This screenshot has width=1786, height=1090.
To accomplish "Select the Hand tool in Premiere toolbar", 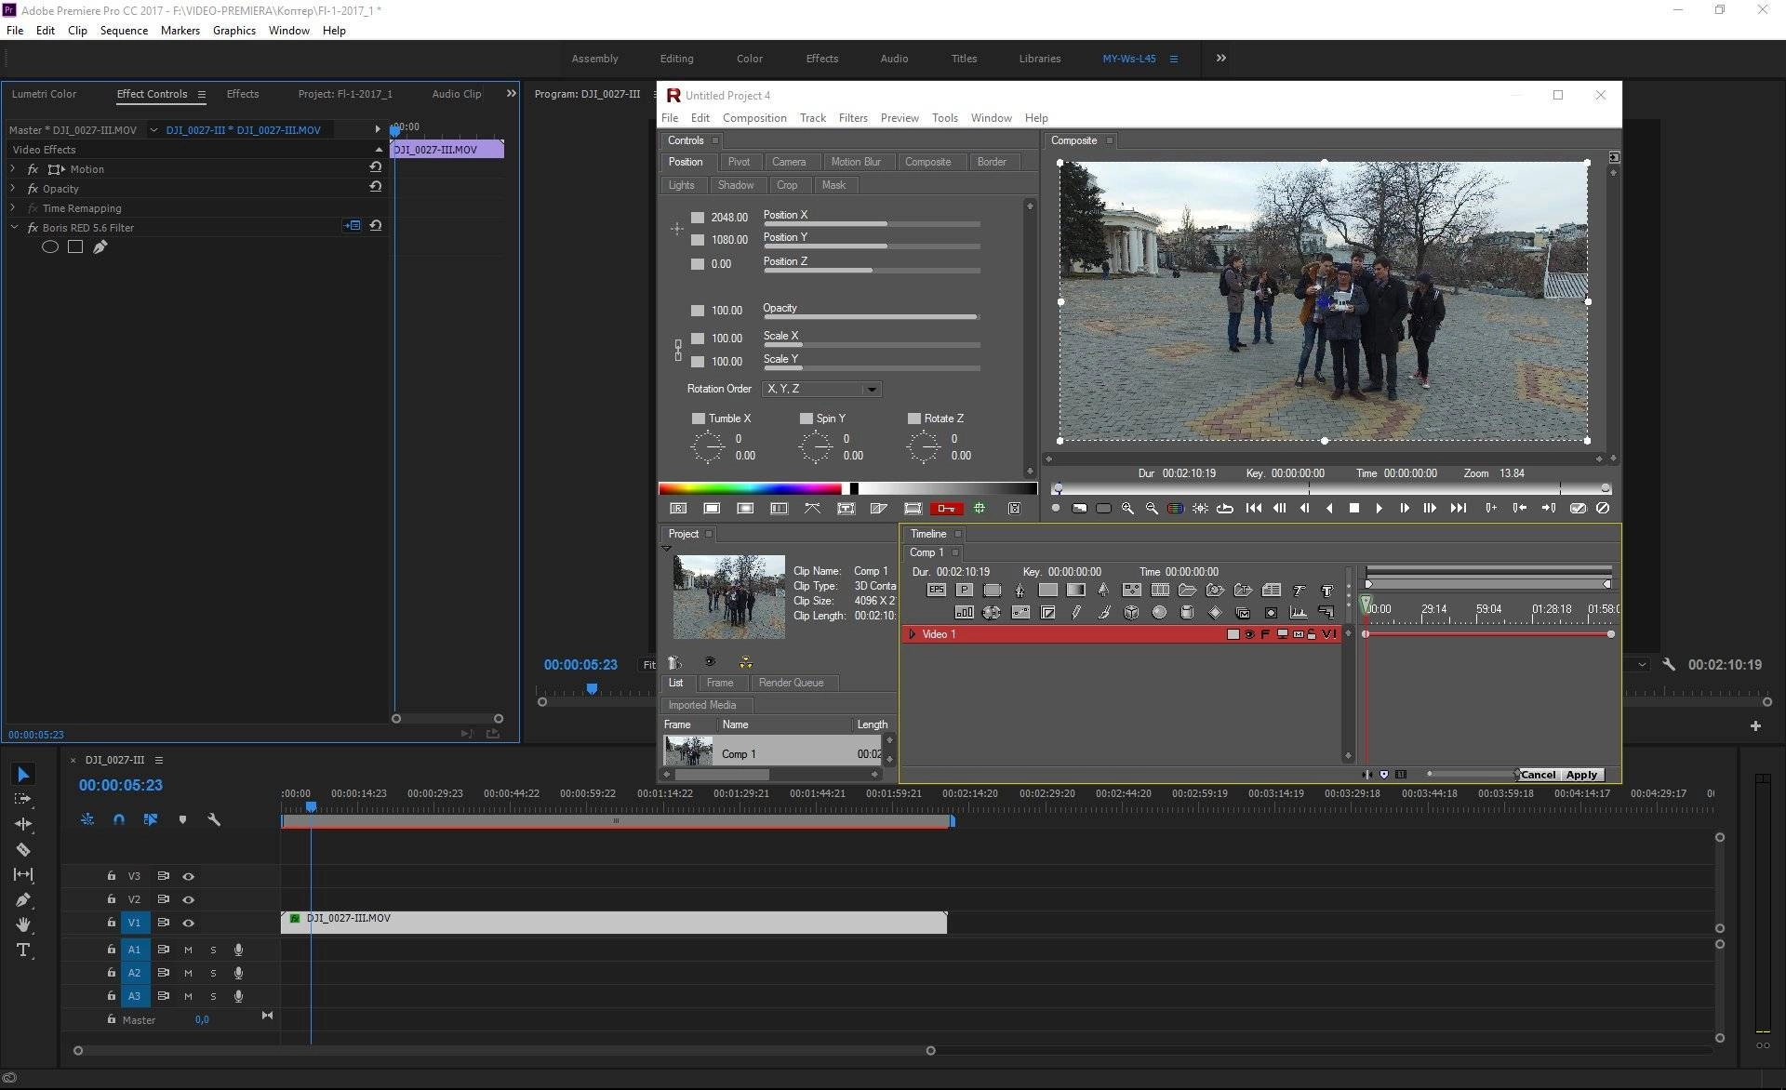I will 23,924.
